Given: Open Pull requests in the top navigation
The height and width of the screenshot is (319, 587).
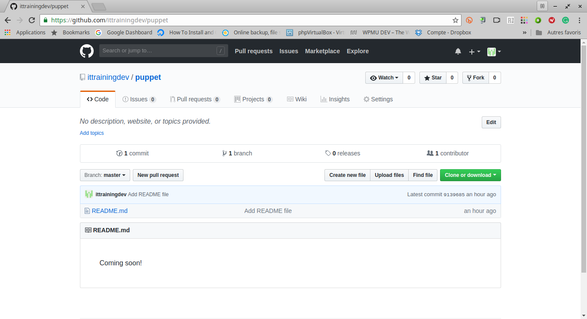Looking at the screenshot, I should (x=254, y=51).
